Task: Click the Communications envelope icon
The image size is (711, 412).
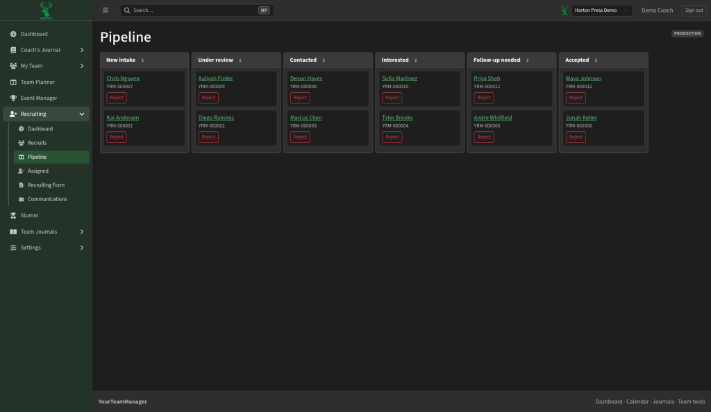Action: [x=22, y=199]
